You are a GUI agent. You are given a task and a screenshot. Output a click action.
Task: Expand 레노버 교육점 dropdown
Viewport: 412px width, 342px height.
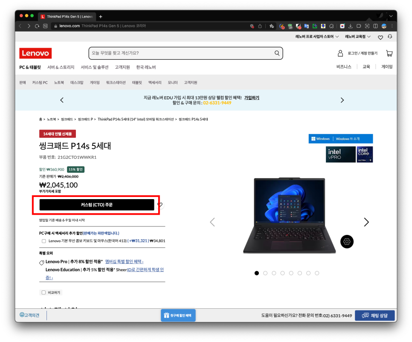coord(357,37)
